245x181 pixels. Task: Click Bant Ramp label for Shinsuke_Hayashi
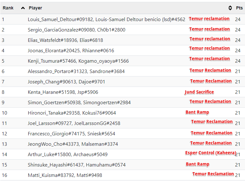(x=198, y=164)
